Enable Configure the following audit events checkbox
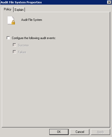 (x=8, y=38)
